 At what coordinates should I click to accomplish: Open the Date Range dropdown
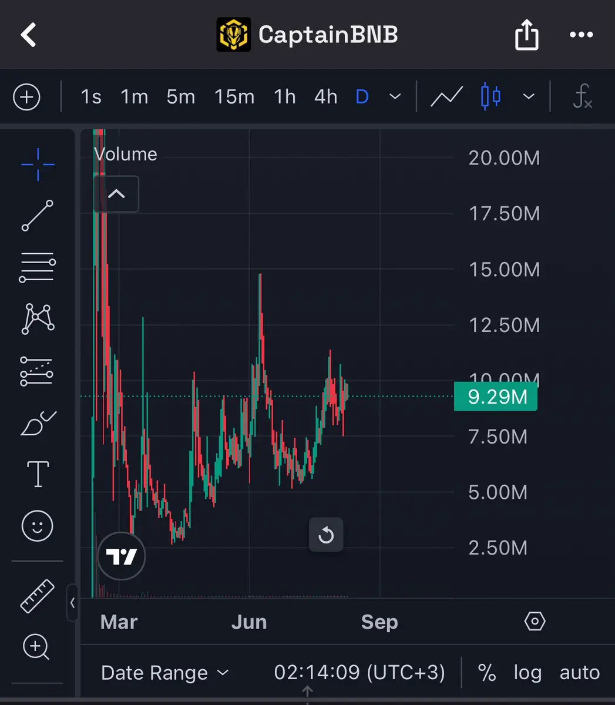click(164, 673)
